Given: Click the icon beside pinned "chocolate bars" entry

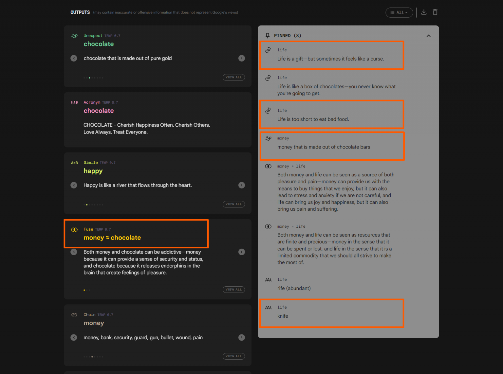Looking at the screenshot, I should [269, 138].
